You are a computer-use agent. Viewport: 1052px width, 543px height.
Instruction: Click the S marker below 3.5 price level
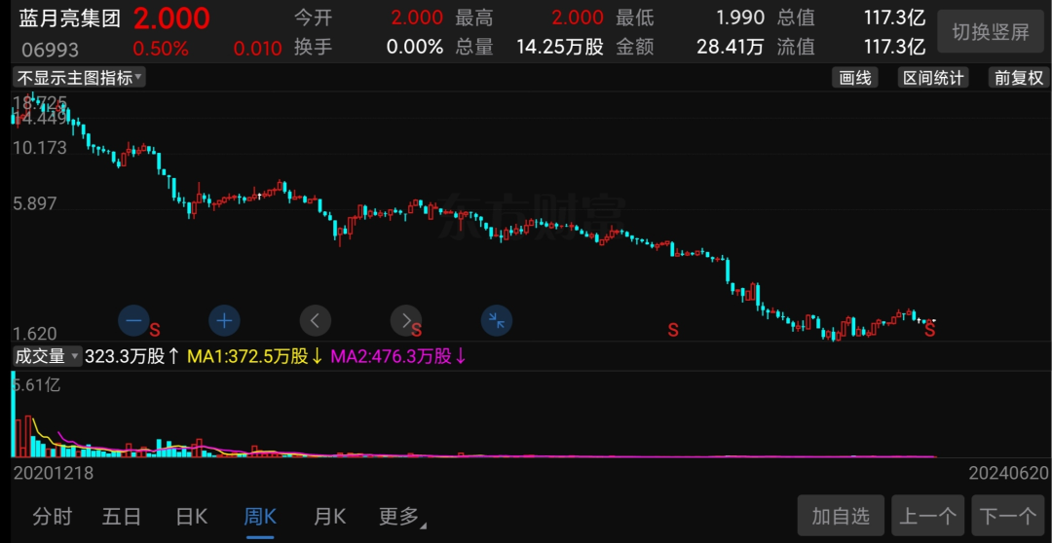pos(673,330)
